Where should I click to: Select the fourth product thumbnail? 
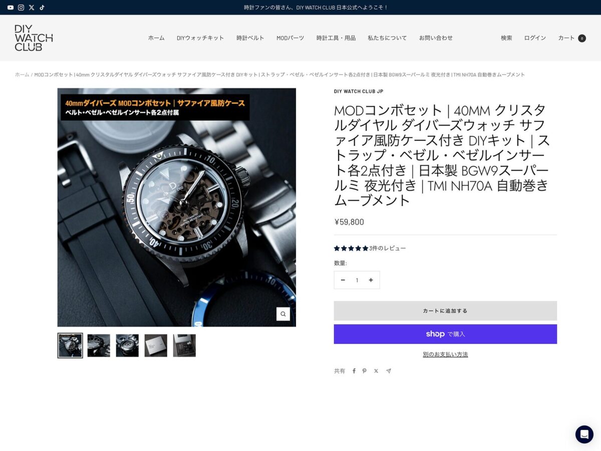tap(156, 345)
